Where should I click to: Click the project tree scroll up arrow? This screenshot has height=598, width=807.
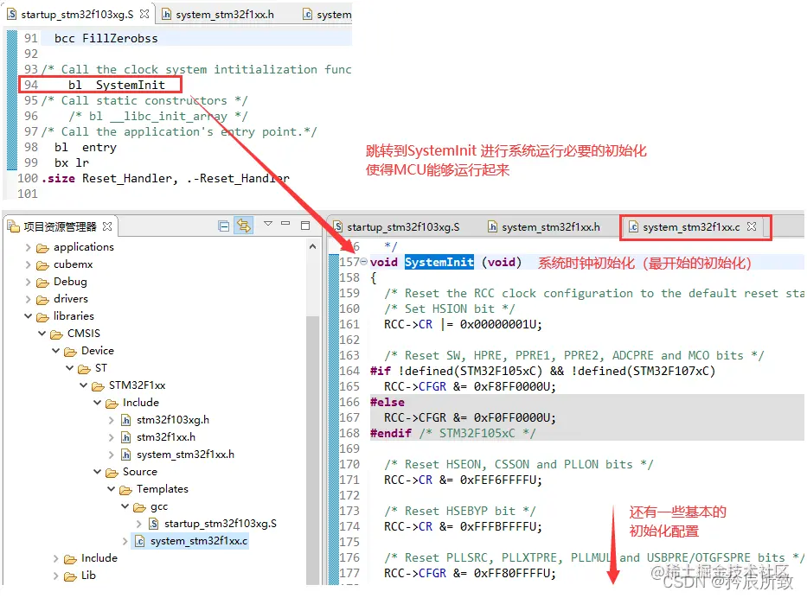pos(312,247)
